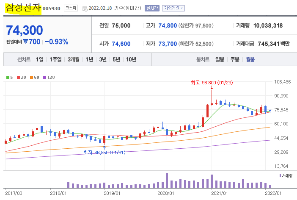The width and height of the screenshot is (297, 200).
Task: Click the 거래대금 745,341 백만 value
Action: [x=274, y=44]
